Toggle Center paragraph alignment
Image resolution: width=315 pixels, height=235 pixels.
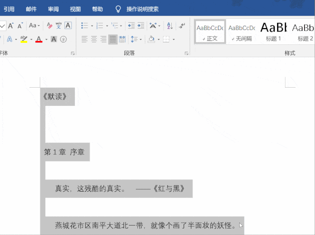click(94, 39)
